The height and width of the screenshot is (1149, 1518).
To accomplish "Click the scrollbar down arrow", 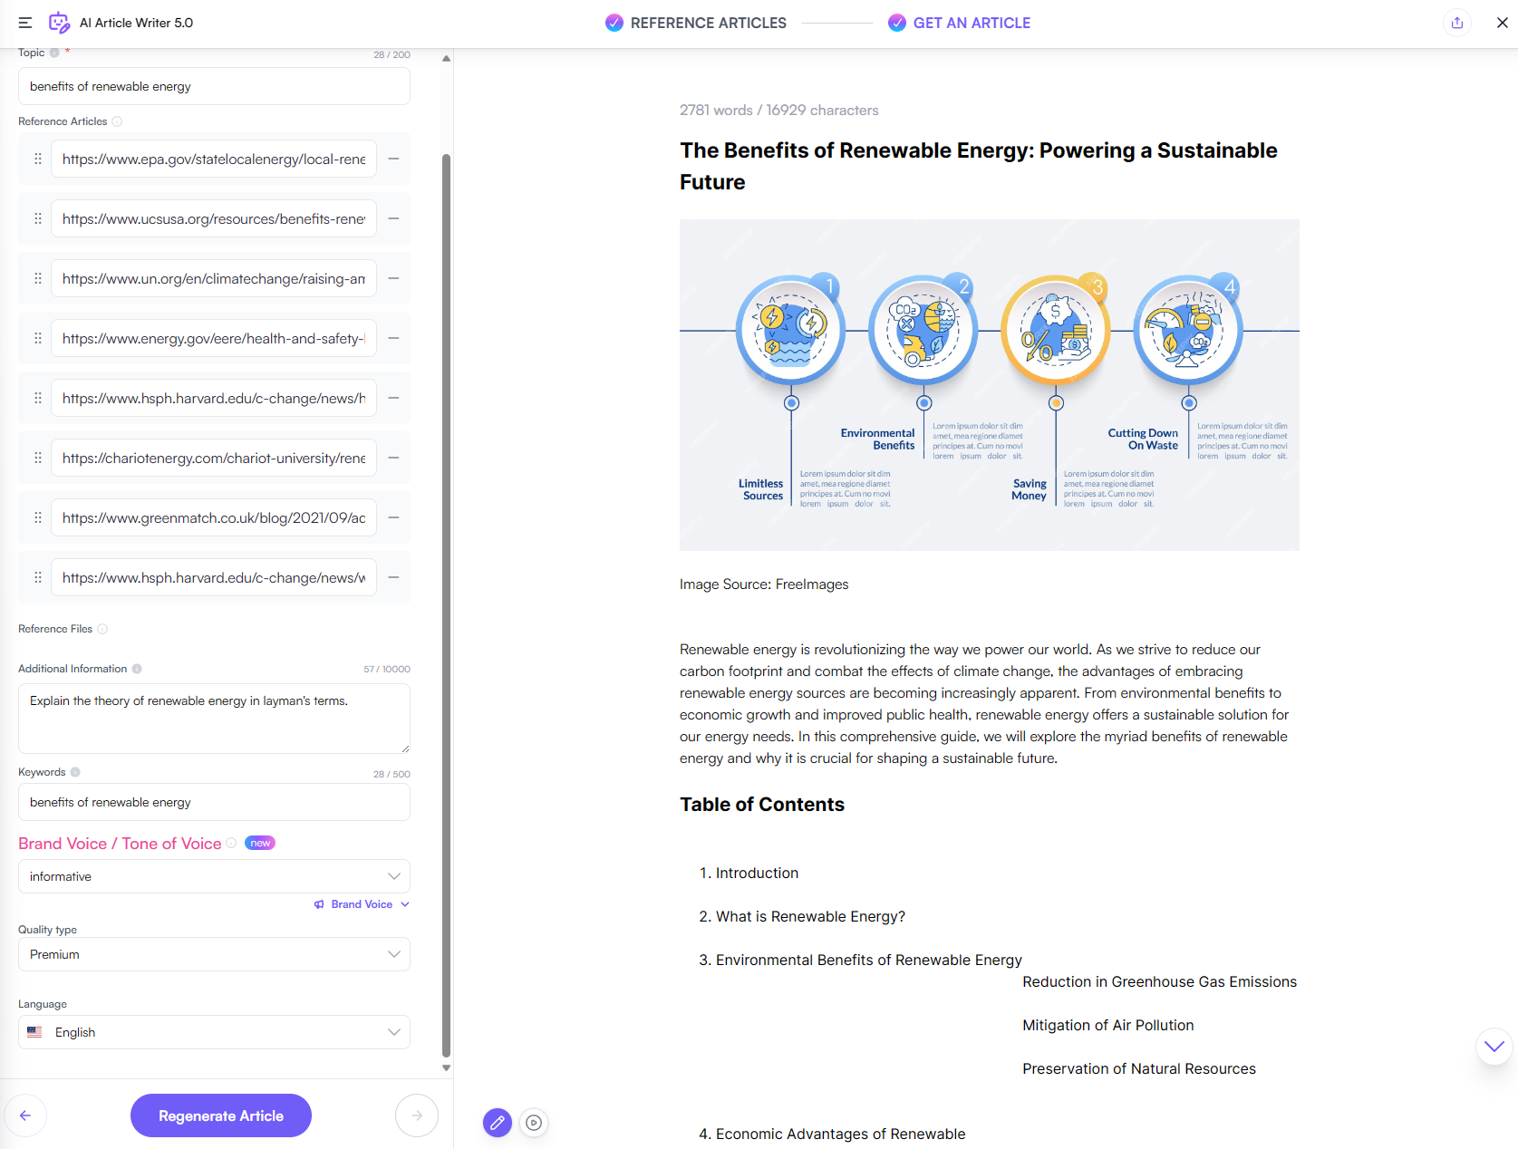I will 446,1067.
